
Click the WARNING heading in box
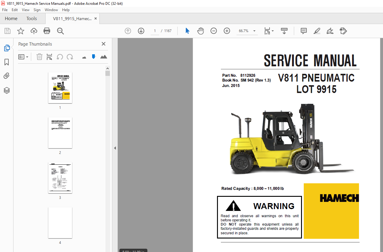pyautogui.click(x=274, y=206)
